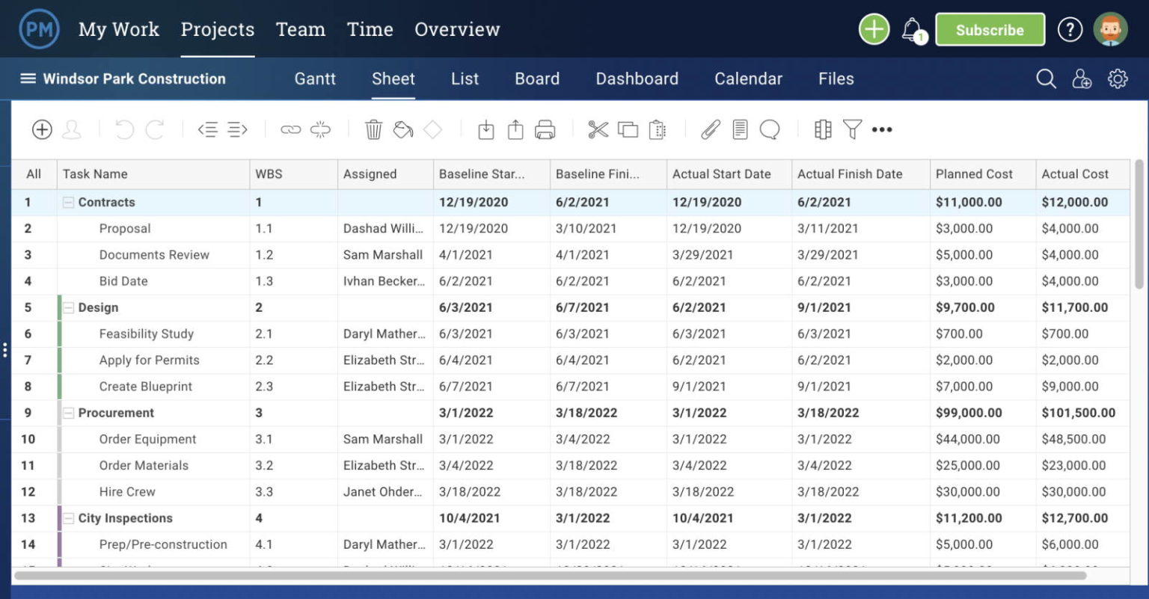Click the attach file paperclip icon
Image resolution: width=1149 pixels, height=599 pixels.
pyautogui.click(x=710, y=129)
